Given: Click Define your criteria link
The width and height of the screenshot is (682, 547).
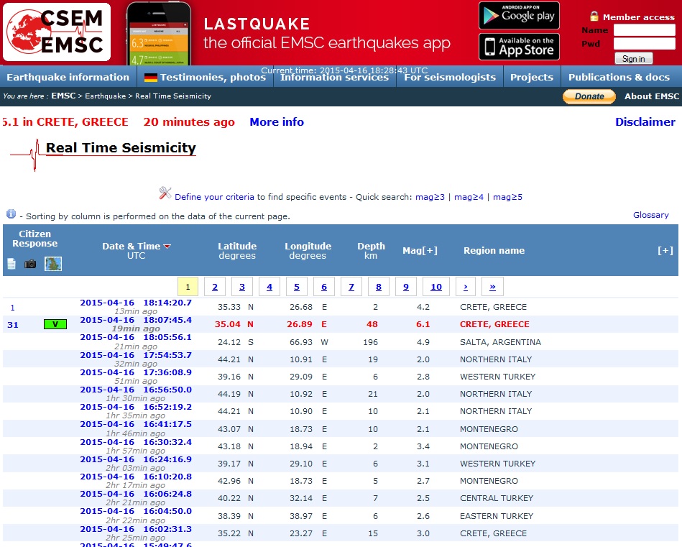Looking at the screenshot, I should point(214,197).
